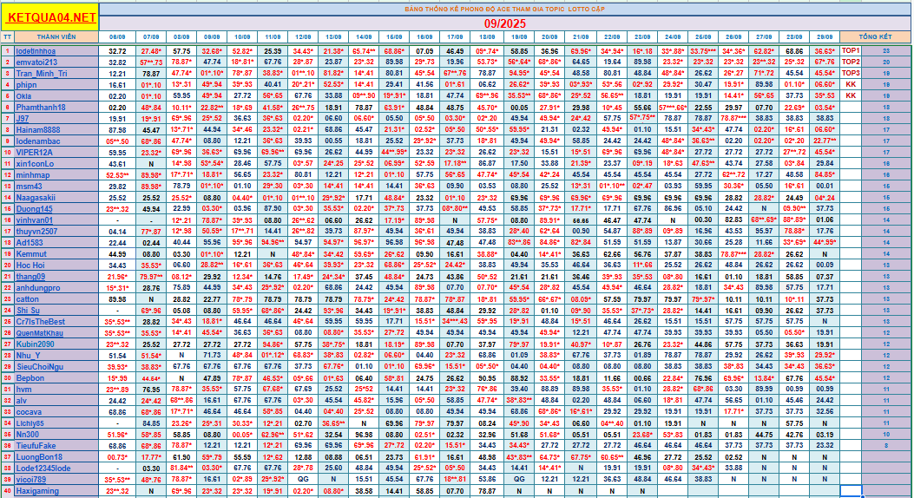This screenshot has width=914, height=498.
Task: Select the 21/09 date column header
Action: [581, 38]
